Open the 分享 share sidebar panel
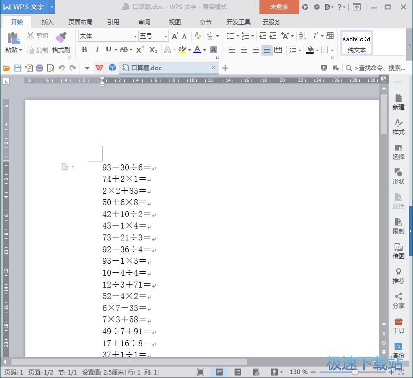 pyautogui.click(x=398, y=301)
